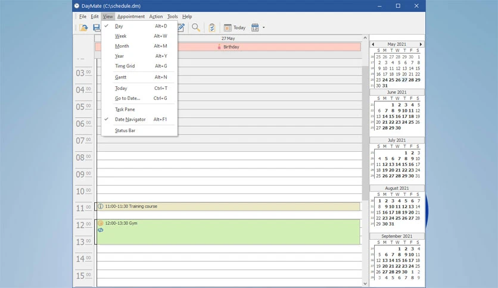
Task: Go to previous month in date navigator
Action: [373, 45]
